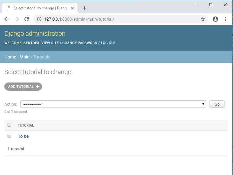Click the View Site link
Viewport: 233px width, 175px height.
(50, 43)
